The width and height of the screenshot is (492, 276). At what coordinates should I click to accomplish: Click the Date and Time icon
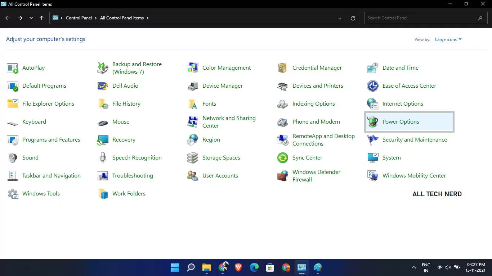(x=373, y=68)
